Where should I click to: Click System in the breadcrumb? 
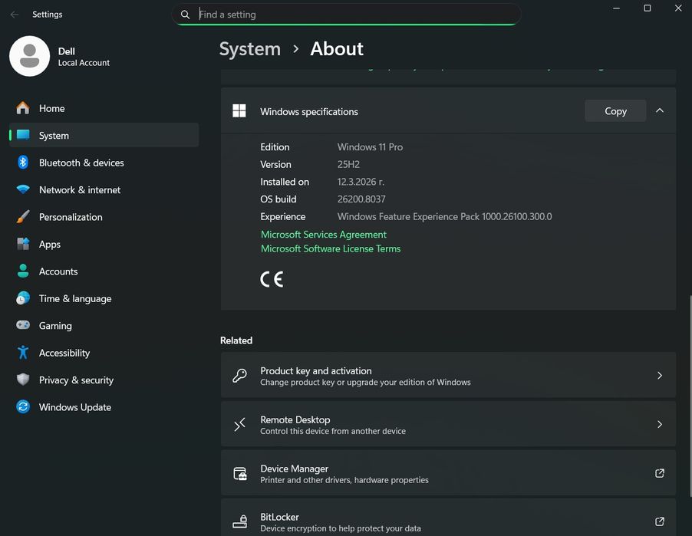point(250,48)
